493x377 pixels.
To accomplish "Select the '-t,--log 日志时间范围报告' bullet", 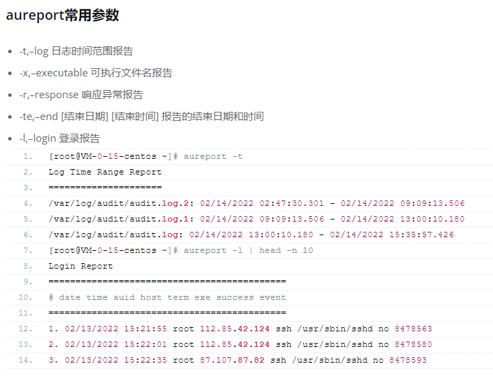I will click(76, 51).
